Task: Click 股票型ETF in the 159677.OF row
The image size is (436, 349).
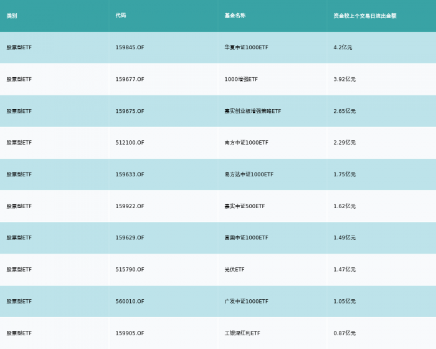Action: click(19, 80)
